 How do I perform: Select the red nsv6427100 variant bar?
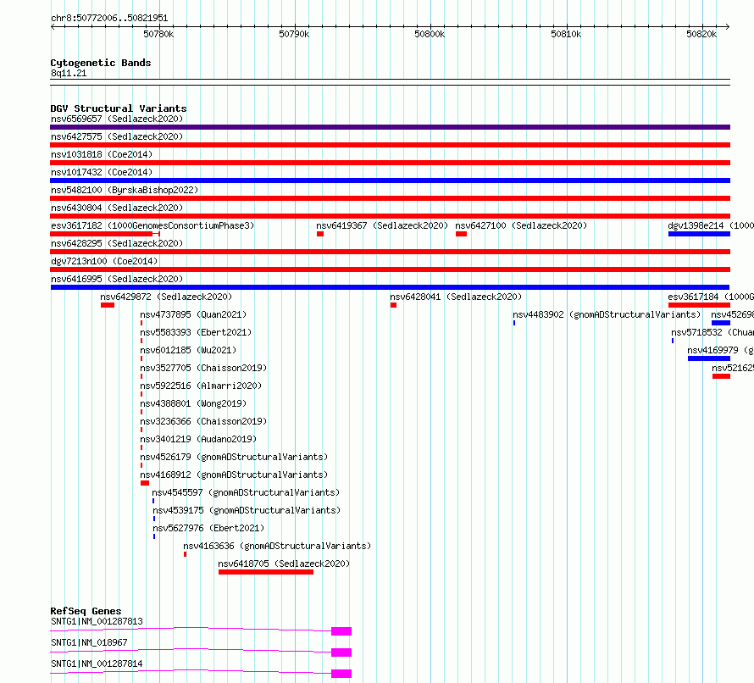pos(461,234)
